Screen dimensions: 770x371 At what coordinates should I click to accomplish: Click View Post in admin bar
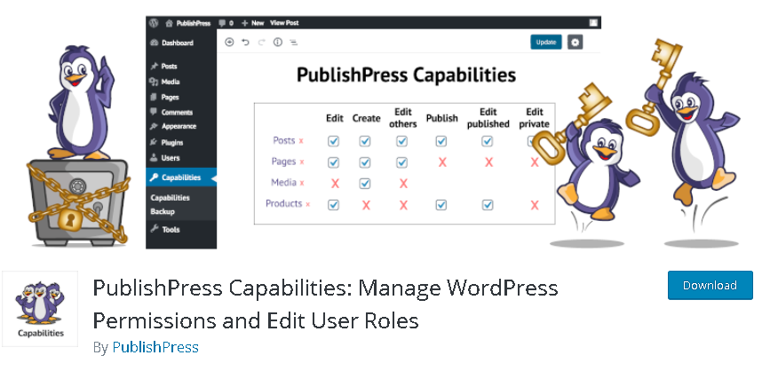click(x=284, y=22)
